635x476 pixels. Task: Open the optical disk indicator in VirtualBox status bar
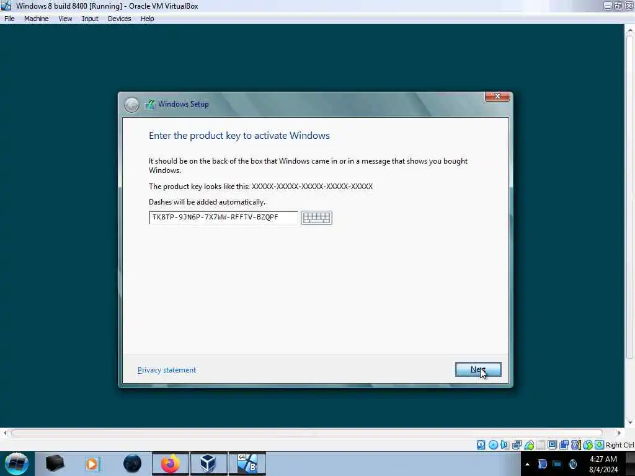click(x=493, y=445)
